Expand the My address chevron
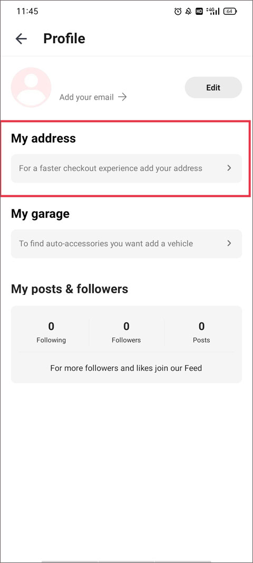 click(229, 168)
